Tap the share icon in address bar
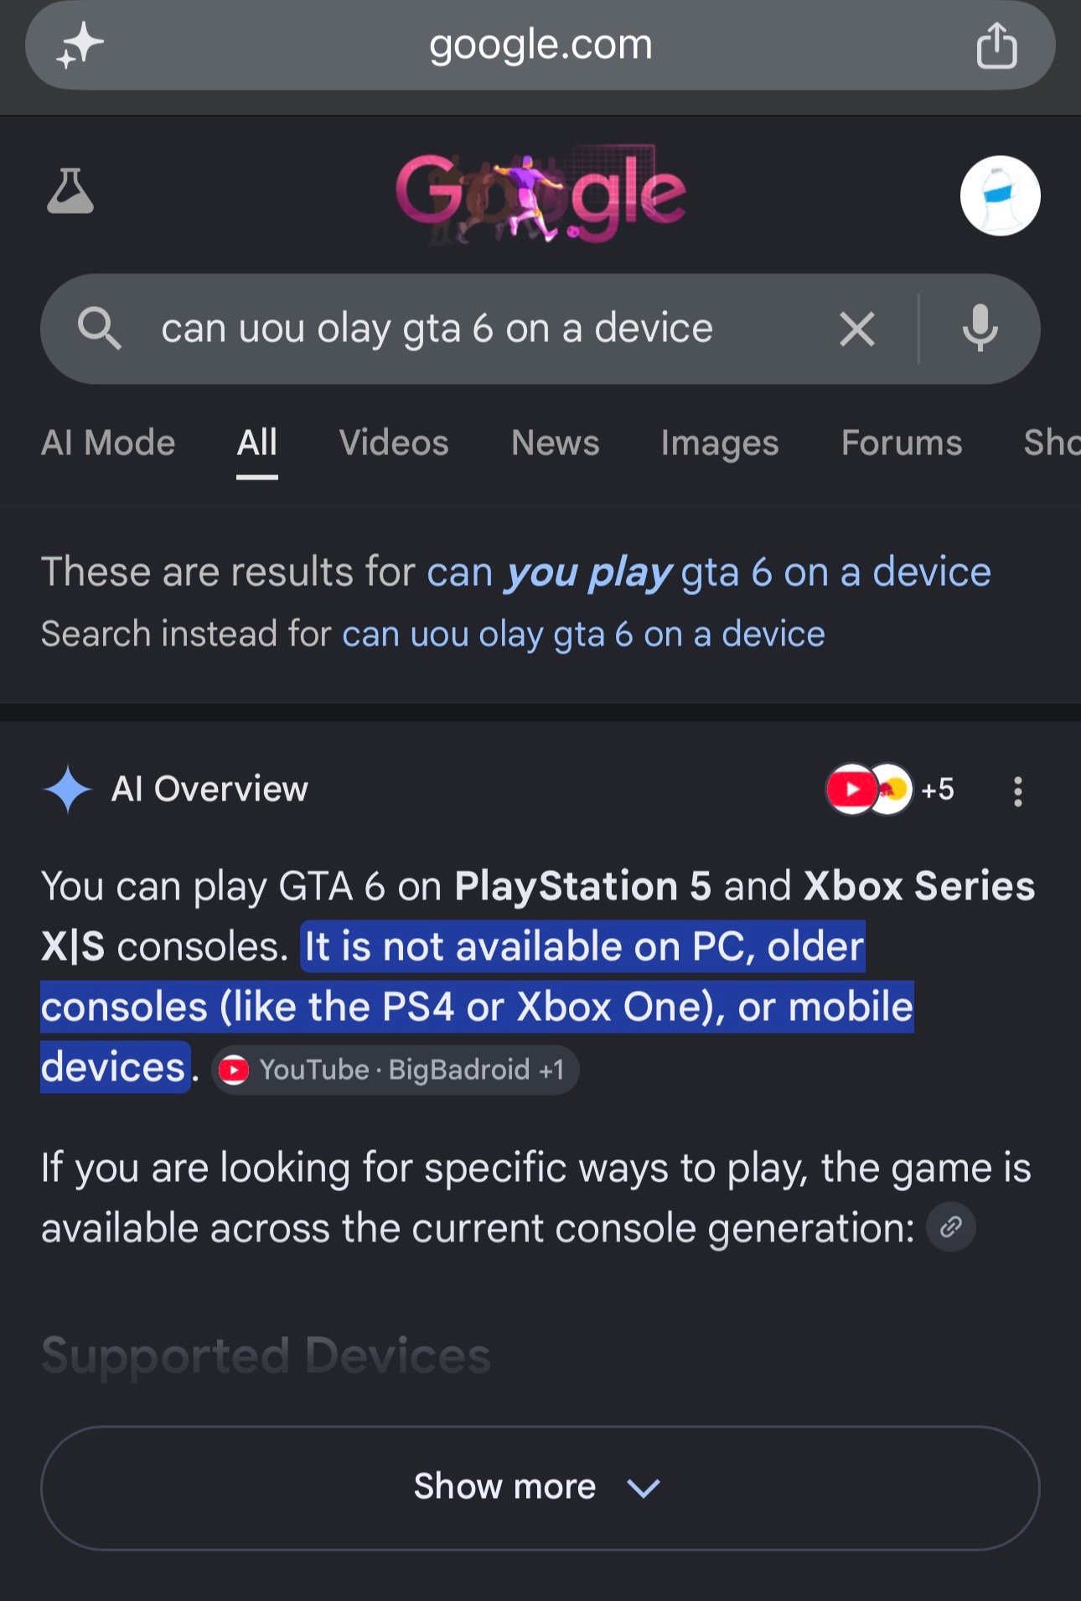 click(x=996, y=45)
